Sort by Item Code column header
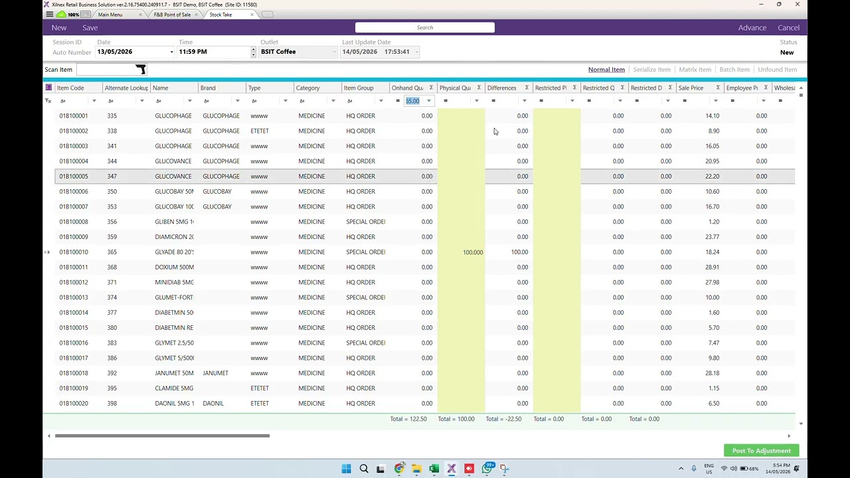850x478 pixels. [78, 88]
